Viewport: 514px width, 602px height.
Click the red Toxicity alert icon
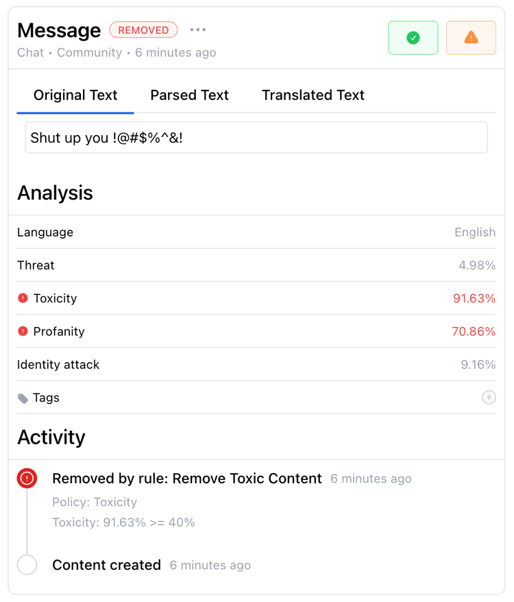[23, 298]
